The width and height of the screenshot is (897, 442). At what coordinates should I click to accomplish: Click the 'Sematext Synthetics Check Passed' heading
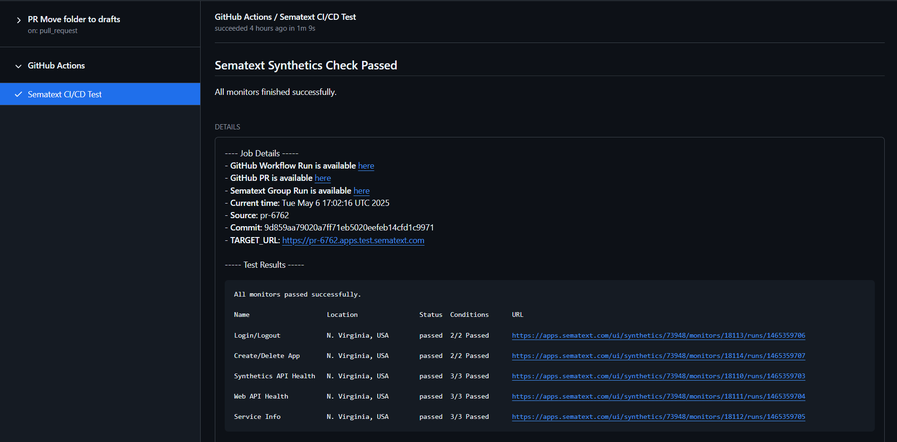coord(306,65)
